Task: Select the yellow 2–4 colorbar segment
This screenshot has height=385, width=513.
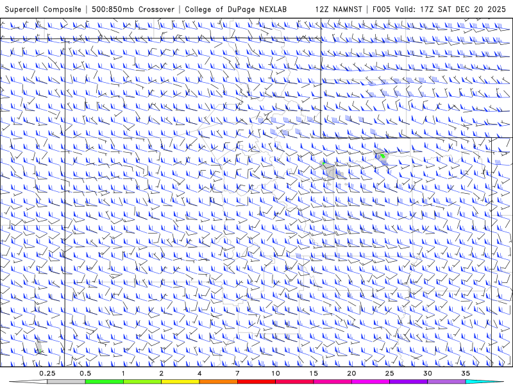Action: (x=180, y=382)
